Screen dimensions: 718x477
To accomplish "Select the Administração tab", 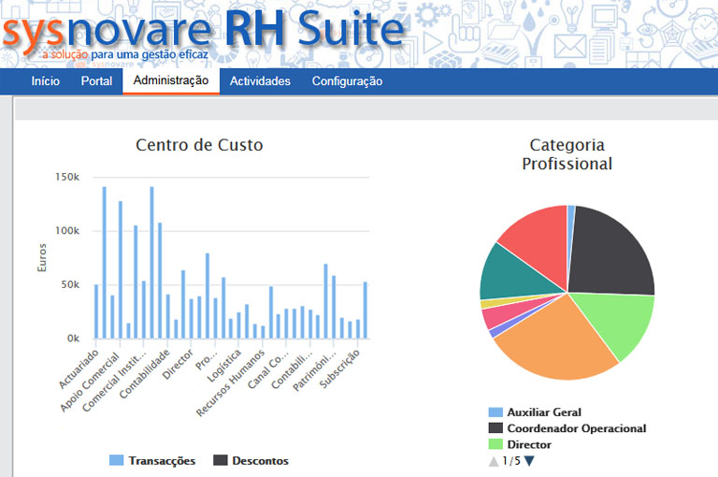I will pos(171,81).
